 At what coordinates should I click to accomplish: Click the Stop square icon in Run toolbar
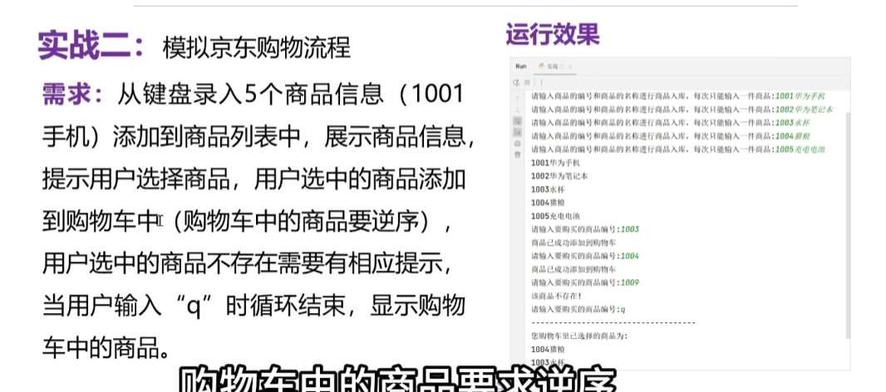526,82
